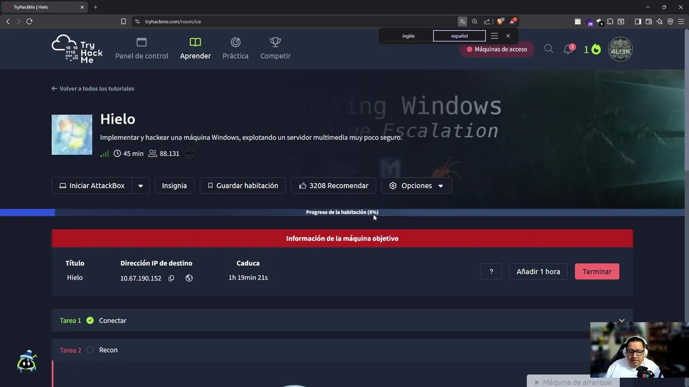
Task: Open the browser extensions puzzle icon
Action: pos(610,21)
